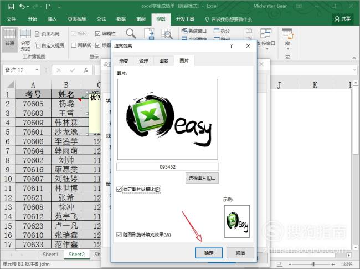Image resolution: width=360 pixels, height=269 pixels.
Task: Toggle 随图形旋转填充效果 rotate fill checkbox
Action: 119,235
